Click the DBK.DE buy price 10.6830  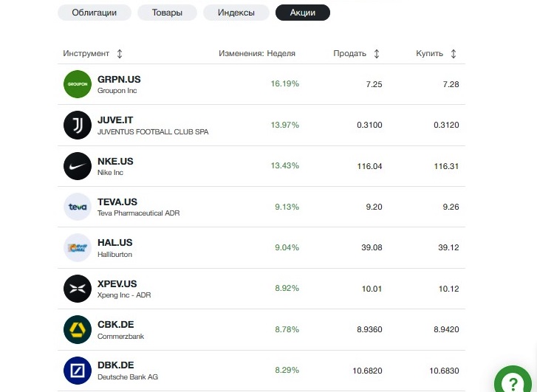pyautogui.click(x=444, y=371)
